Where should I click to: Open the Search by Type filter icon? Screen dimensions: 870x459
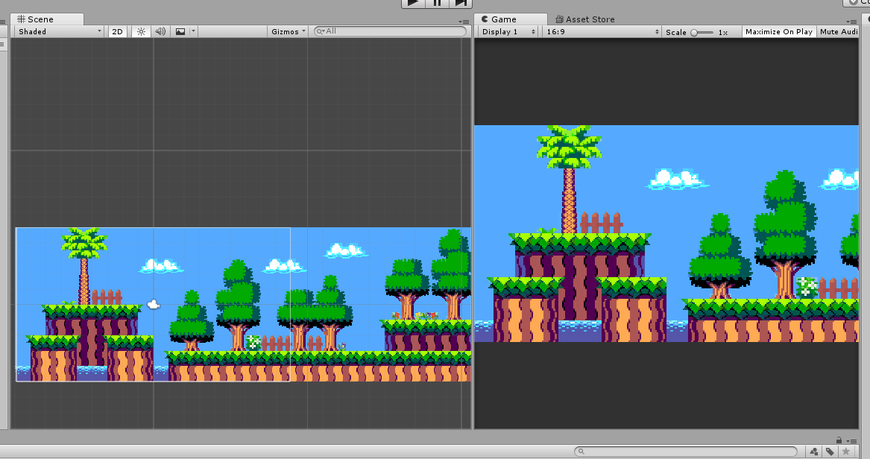coord(813,452)
